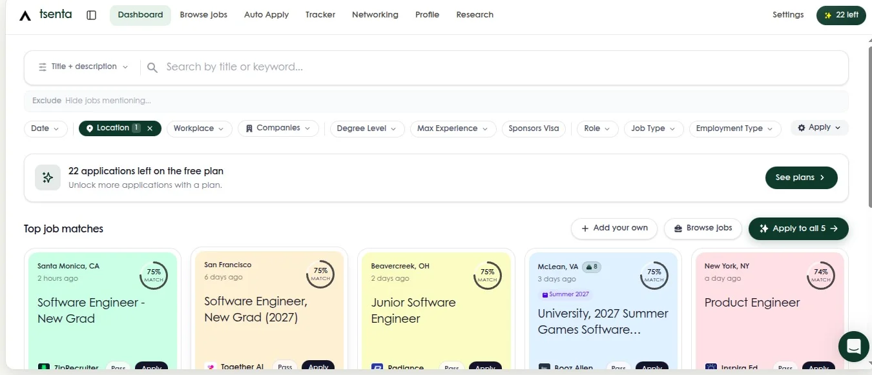The image size is (872, 375).
Task: Toggle the Sponsors Visa filter
Action: [534, 128]
